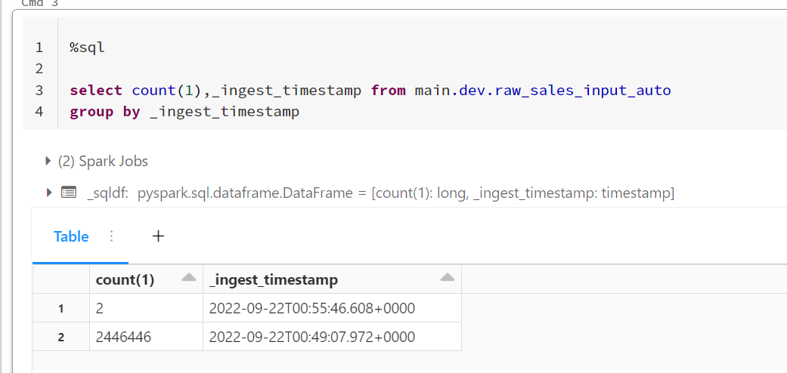This screenshot has height=373, width=787.
Task: Place cursor on the %sql magic line
Action: [x=87, y=48]
